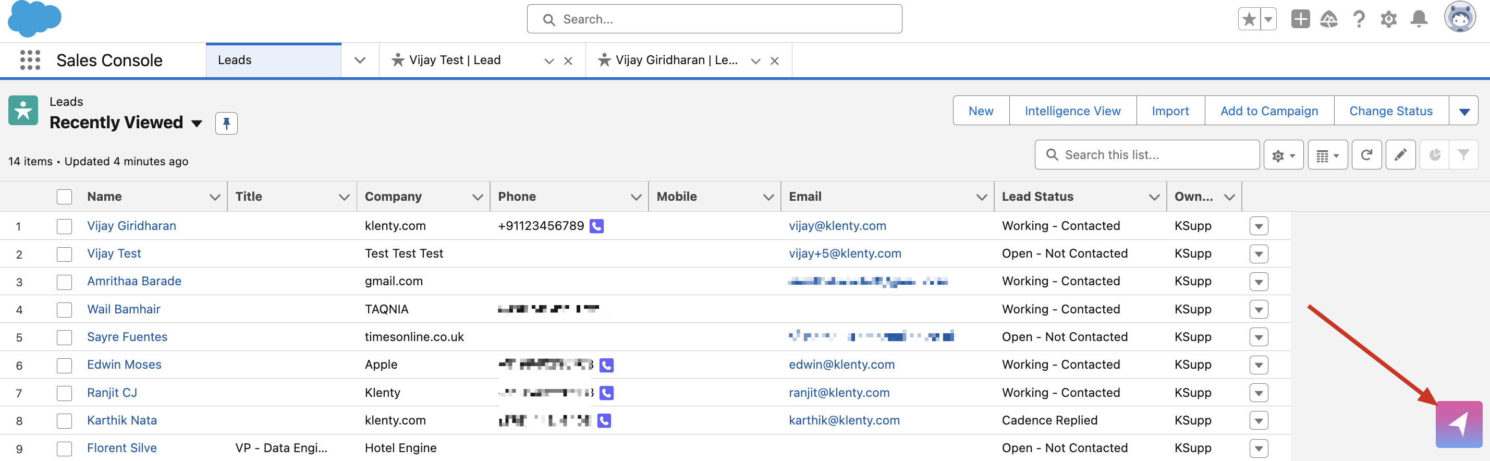Select the Wail Bamhair row checkbox
This screenshot has width=1490, height=461.
click(64, 309)
